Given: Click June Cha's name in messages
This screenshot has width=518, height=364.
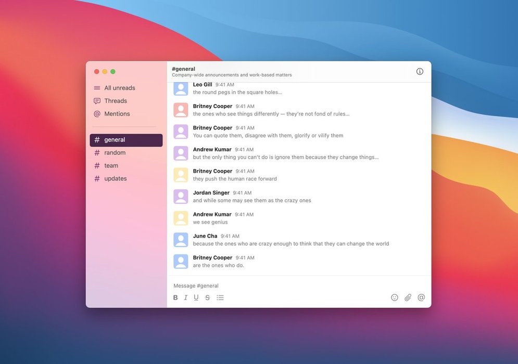Looking at the screenshot, I should (205, 236).
